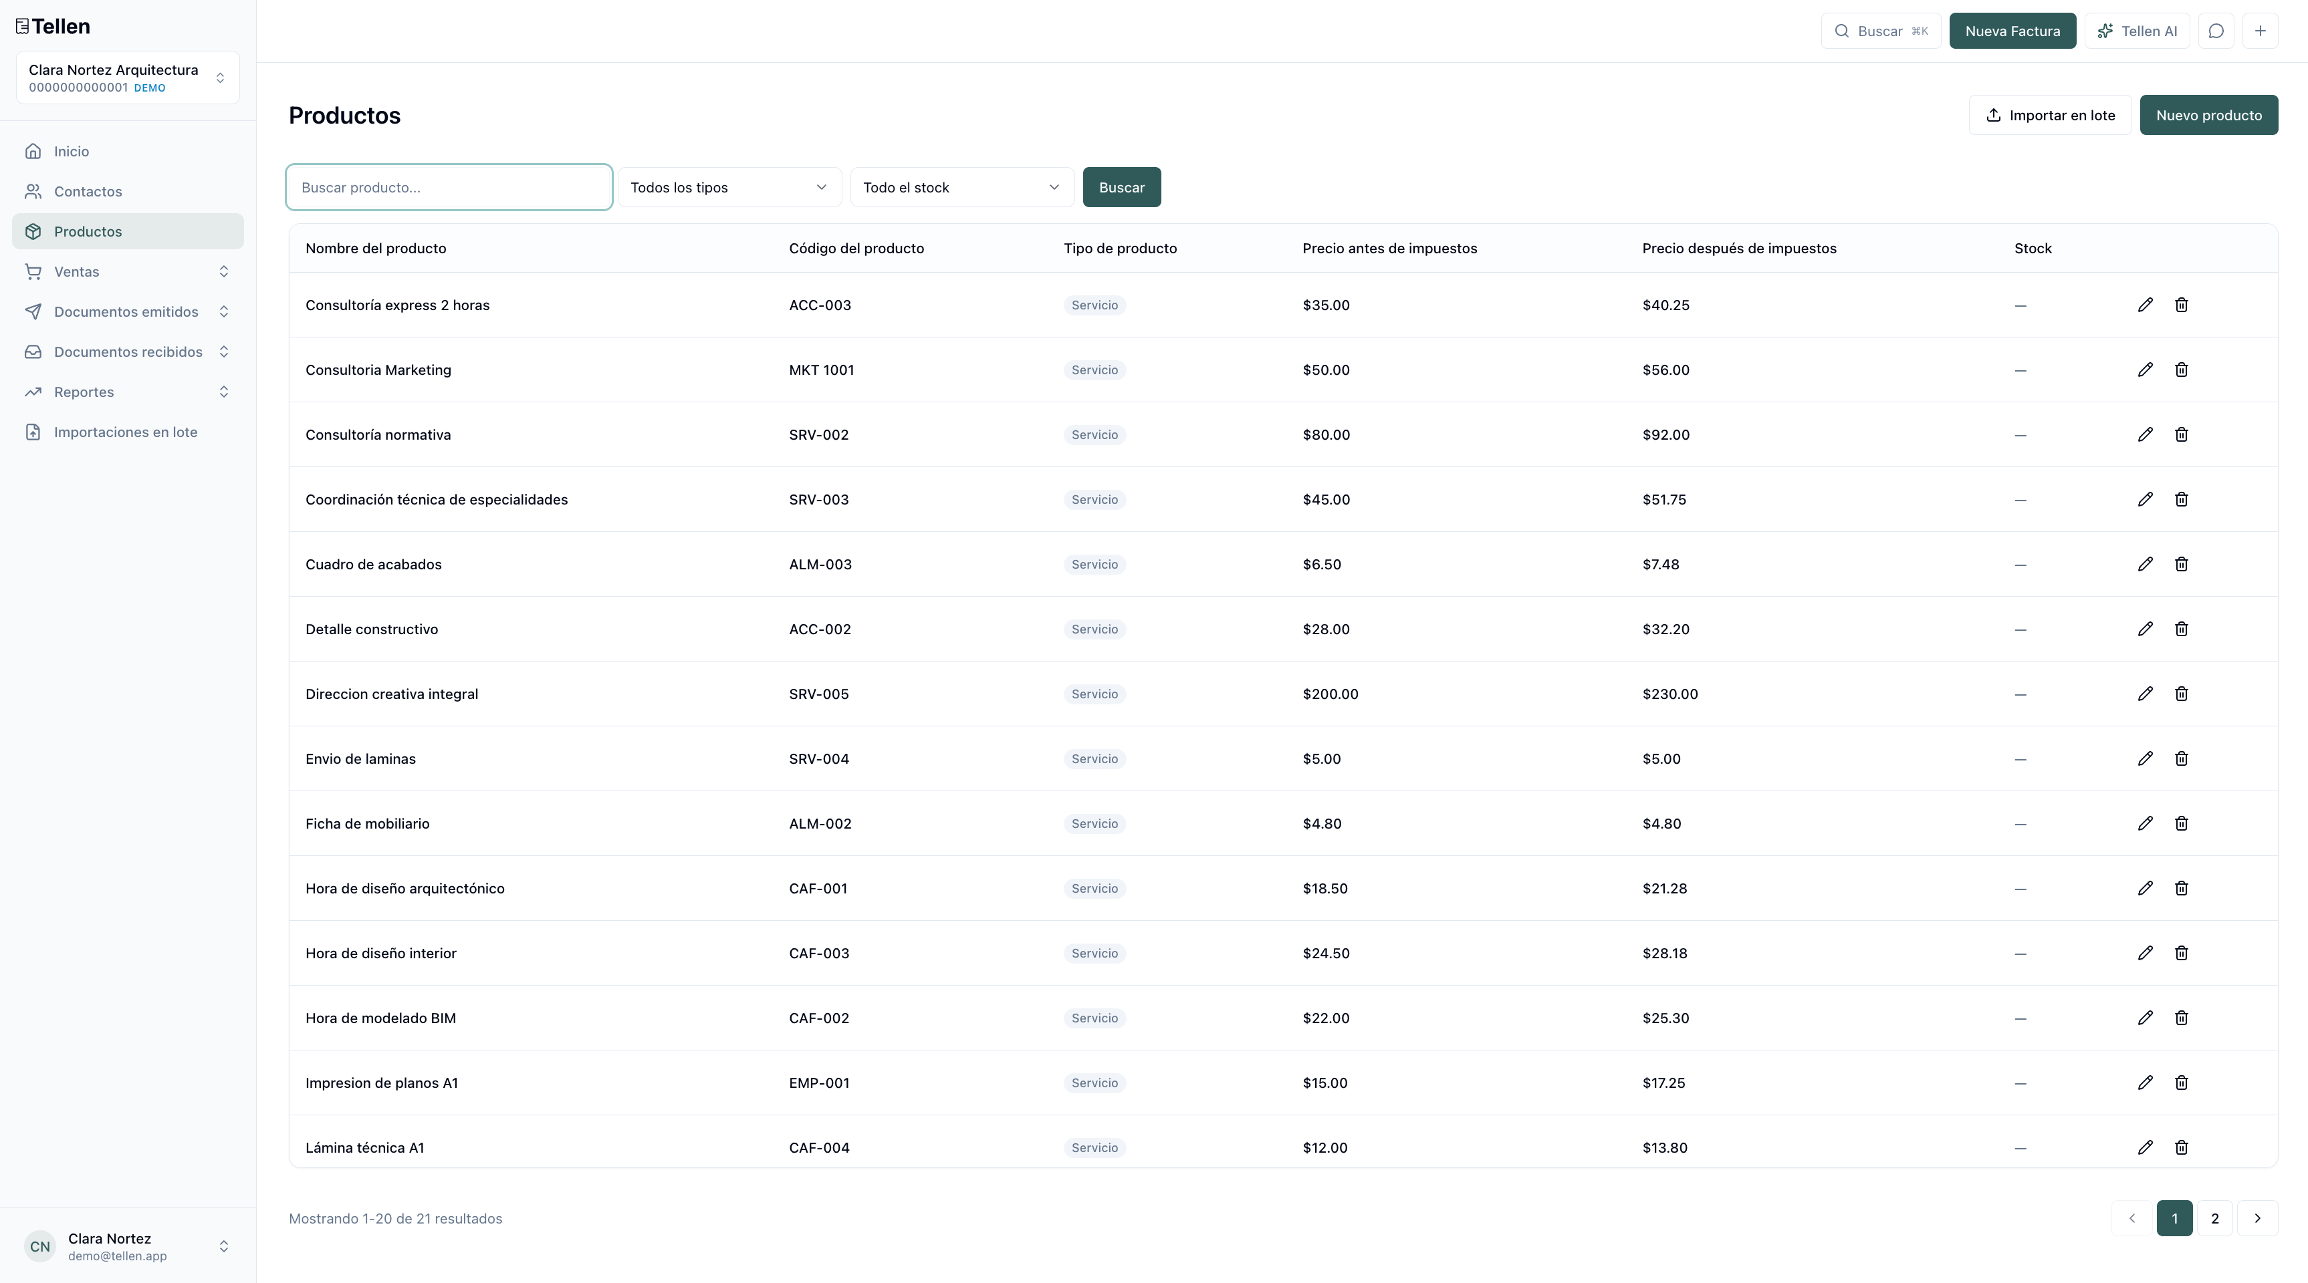Edit Detalle constructivo product
The image size is (2308, 1283).
tap(2145, 629)
